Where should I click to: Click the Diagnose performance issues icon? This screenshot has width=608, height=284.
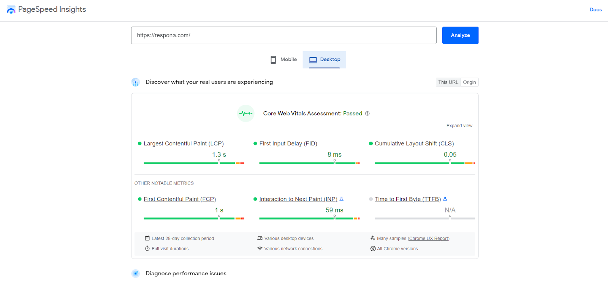136,273
